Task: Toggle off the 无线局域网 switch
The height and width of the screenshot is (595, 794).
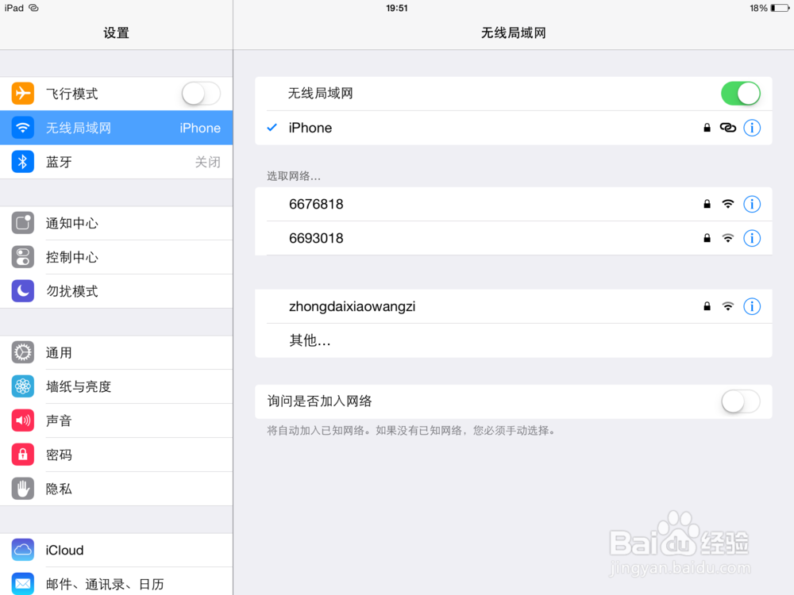Action: click(x=740, y=93)
